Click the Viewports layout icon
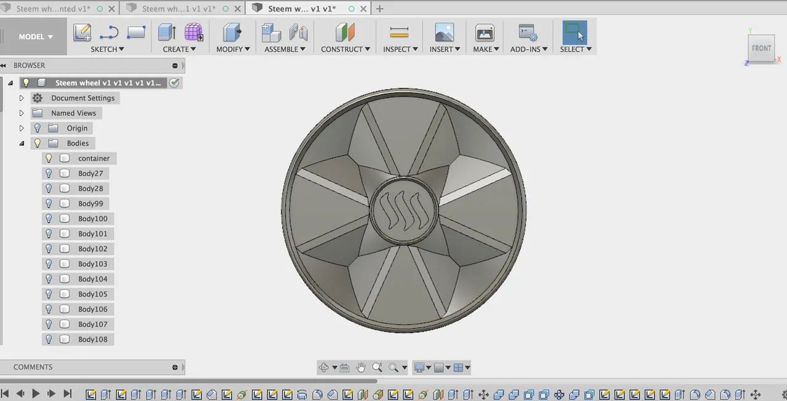This screenshot has height=401, width=787. tap(458, 368)
